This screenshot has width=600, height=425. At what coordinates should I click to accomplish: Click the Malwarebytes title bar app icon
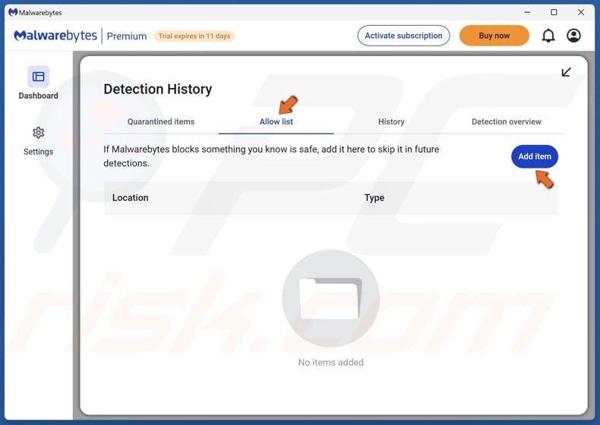pos(13,12)
